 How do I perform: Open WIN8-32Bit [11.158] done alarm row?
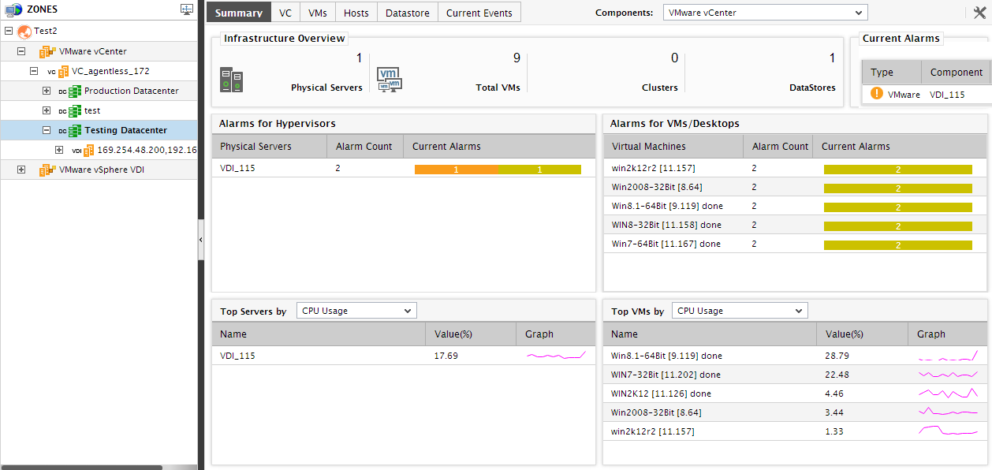click(x=666, y=225)
